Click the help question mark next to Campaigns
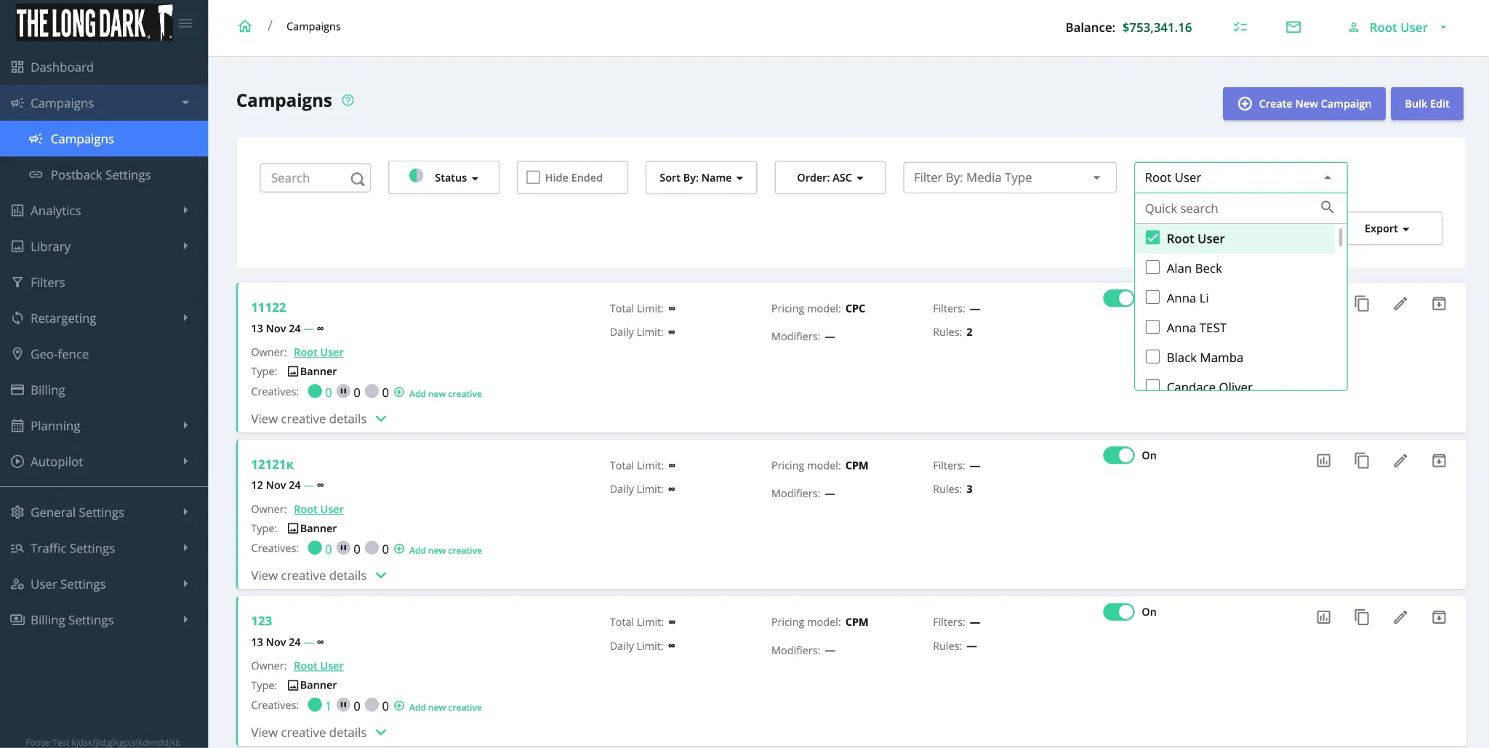 click(x=348, y=100)
